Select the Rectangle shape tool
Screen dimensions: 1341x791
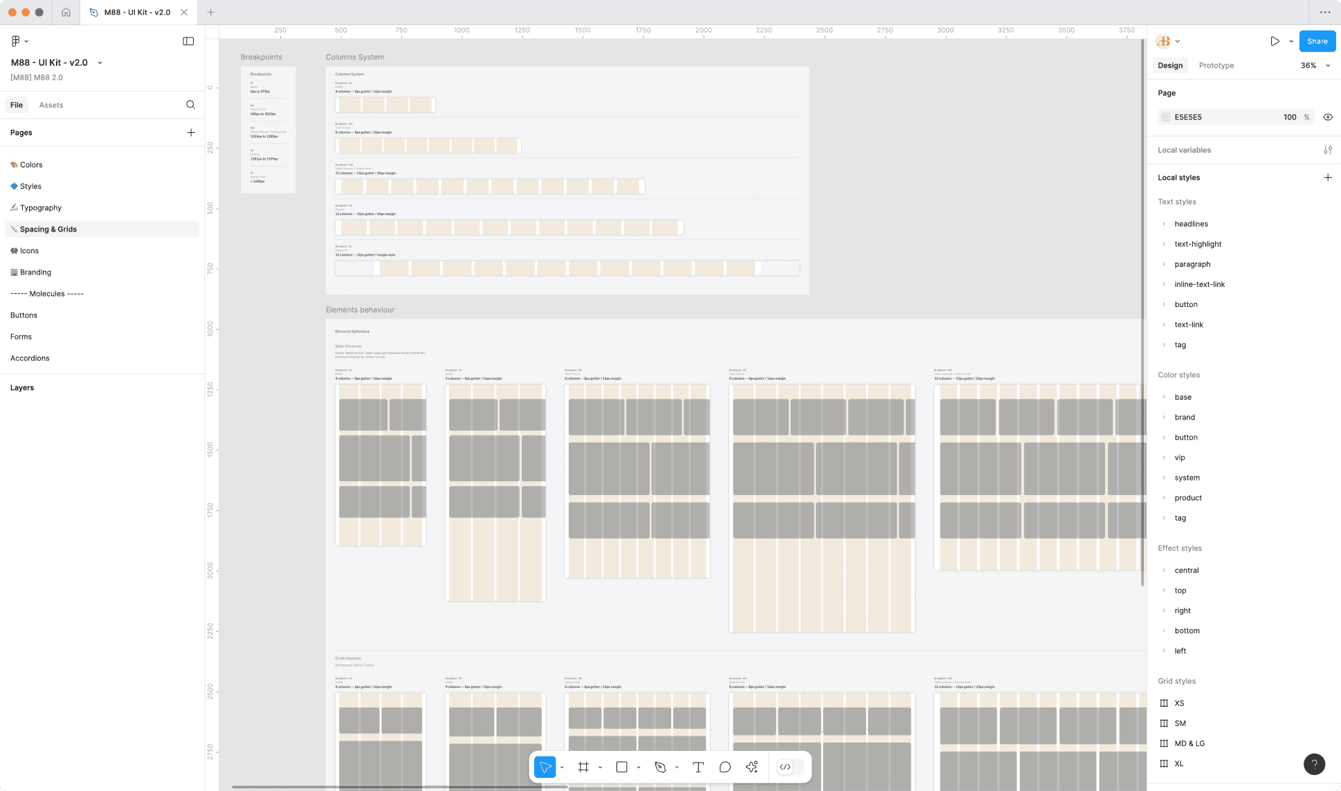(x=622, y=767)
